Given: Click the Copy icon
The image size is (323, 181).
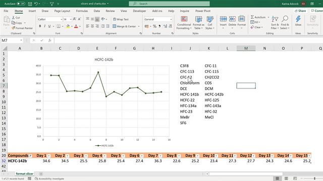Looking at the screenshot, I should pos(14,23).
